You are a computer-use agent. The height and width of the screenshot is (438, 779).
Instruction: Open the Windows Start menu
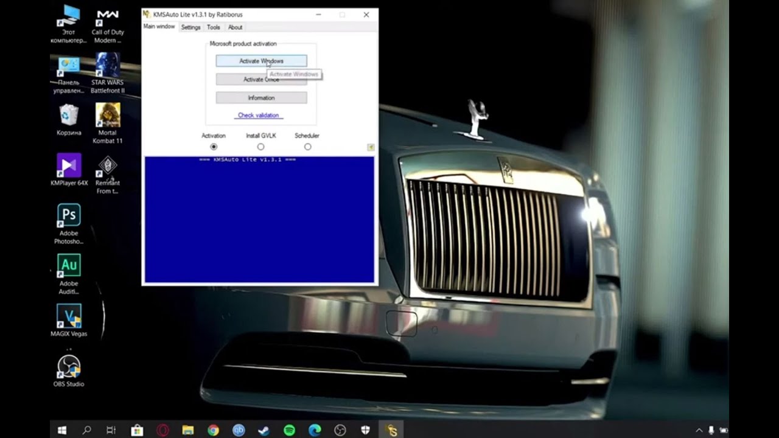click(x=61, y=430)
